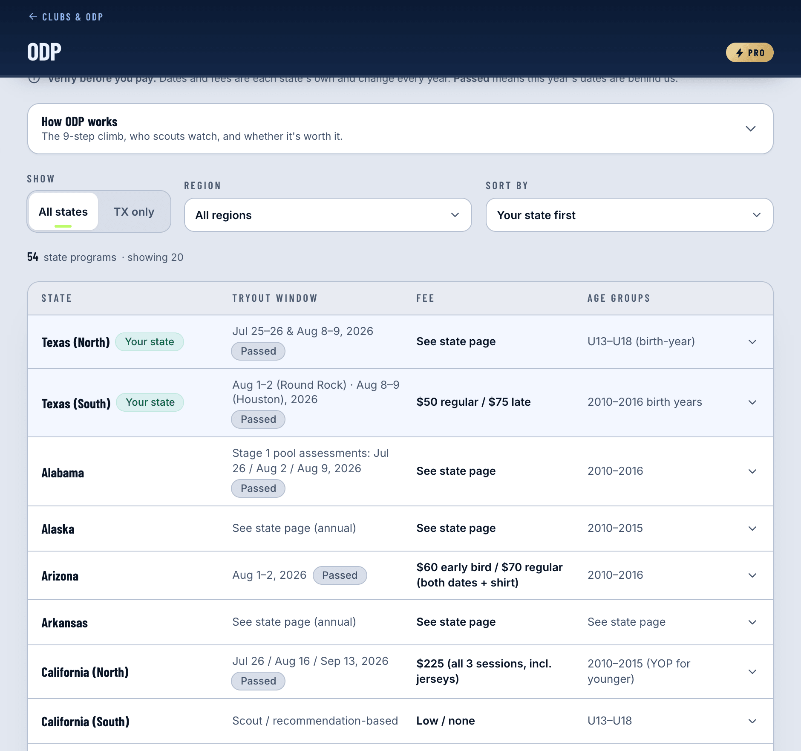Click the Scout / recommendation-based tryout text
801x751 pixels.
click(315, 721)
